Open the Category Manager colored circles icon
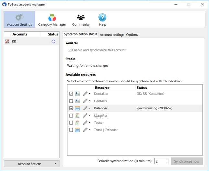The width and height of the screenshot is (209, 171). tap(52, 17)
